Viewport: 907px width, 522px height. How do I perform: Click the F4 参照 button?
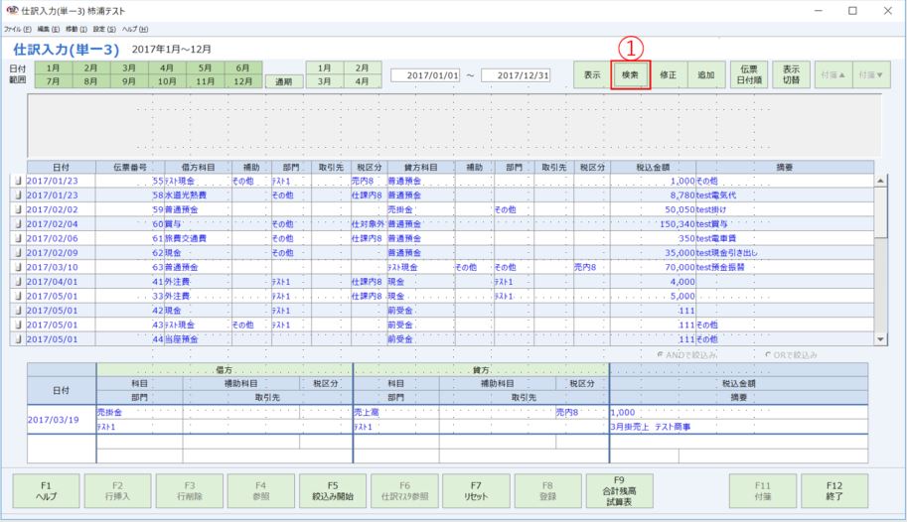click(261, 491)
